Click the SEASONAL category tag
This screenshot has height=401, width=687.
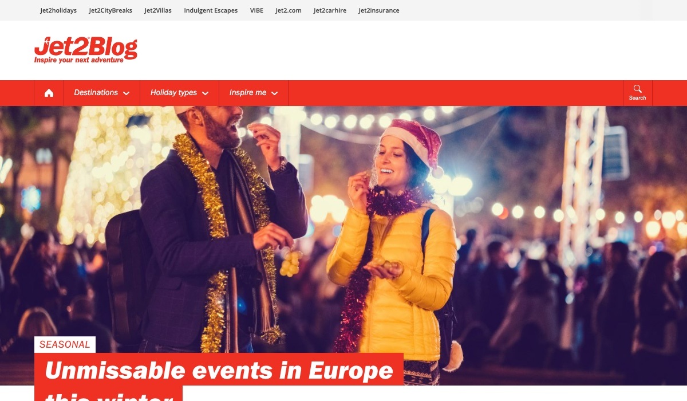tap(65, 344)
